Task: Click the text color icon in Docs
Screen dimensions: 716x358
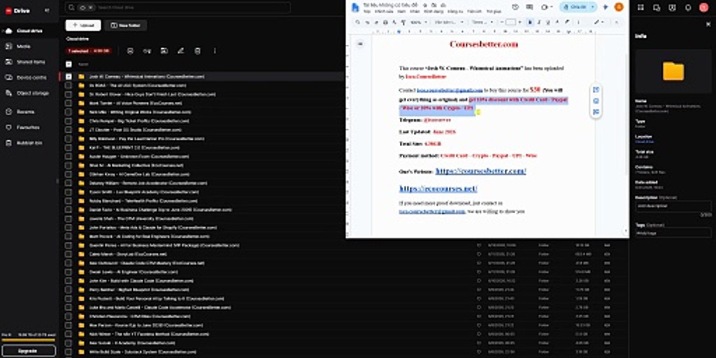Action: 557,22
